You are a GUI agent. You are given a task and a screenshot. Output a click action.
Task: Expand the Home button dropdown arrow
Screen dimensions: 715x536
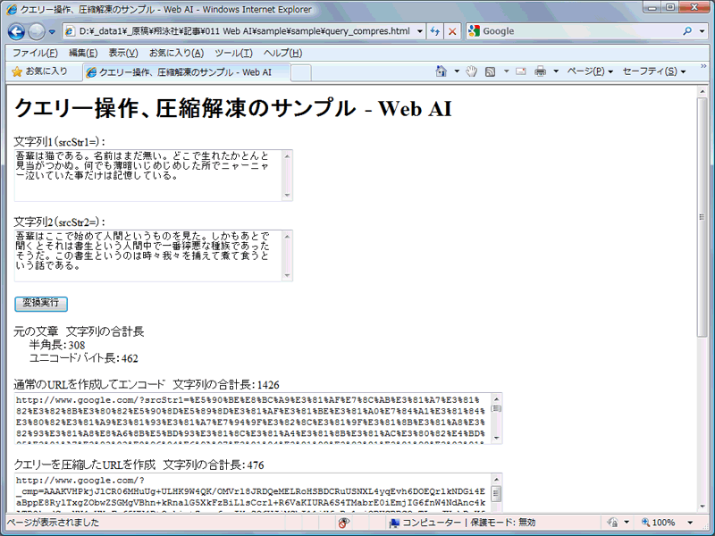coord(457,71)
